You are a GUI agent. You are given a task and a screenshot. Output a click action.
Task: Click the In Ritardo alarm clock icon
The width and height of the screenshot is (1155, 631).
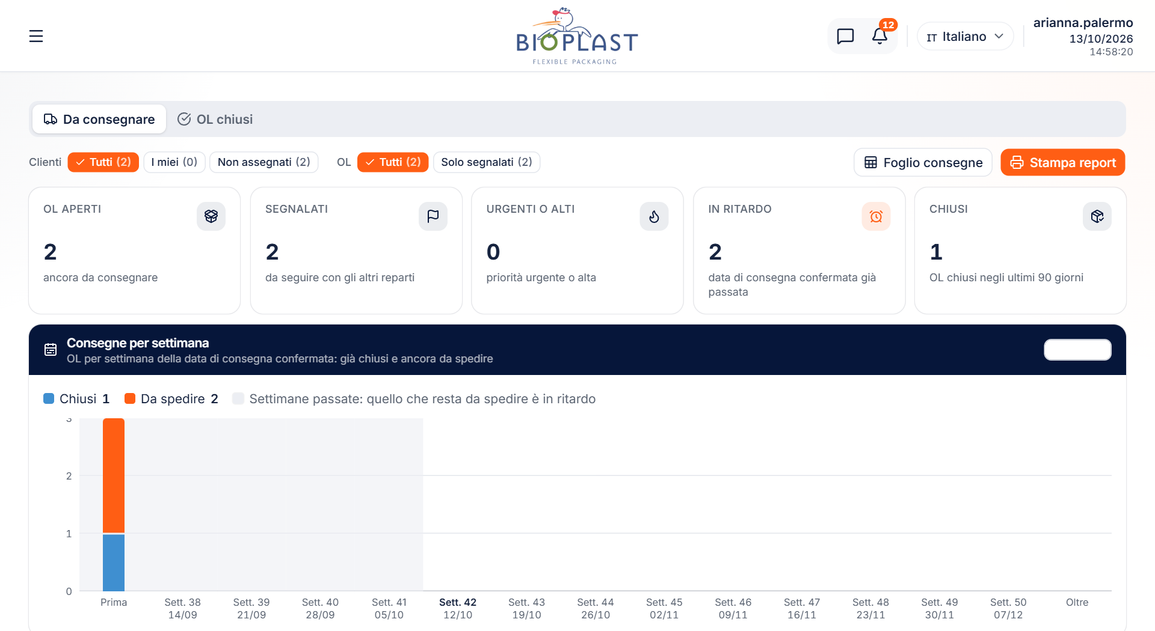pos(876,216)
